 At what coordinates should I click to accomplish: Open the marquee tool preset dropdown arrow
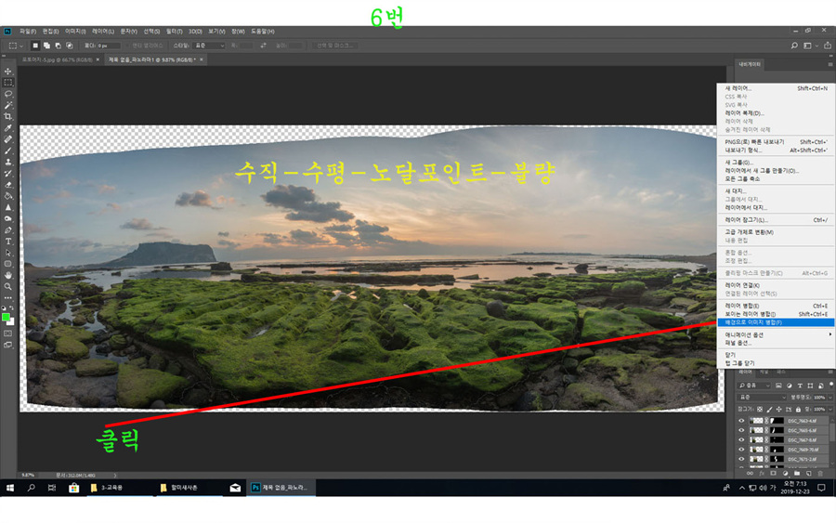(x=21, y=46)
